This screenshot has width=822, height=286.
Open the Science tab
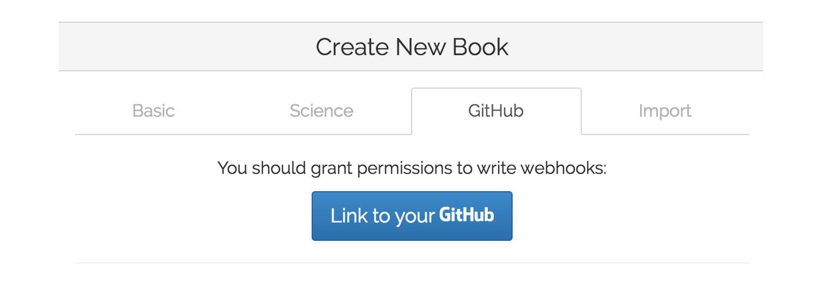pyautogui.click(x=321, y=111)
